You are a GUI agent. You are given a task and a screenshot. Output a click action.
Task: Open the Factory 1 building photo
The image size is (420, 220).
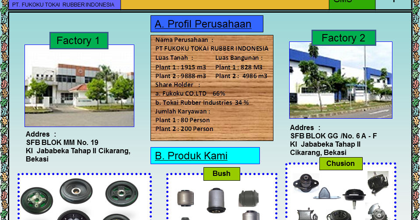tap(79, 86)
